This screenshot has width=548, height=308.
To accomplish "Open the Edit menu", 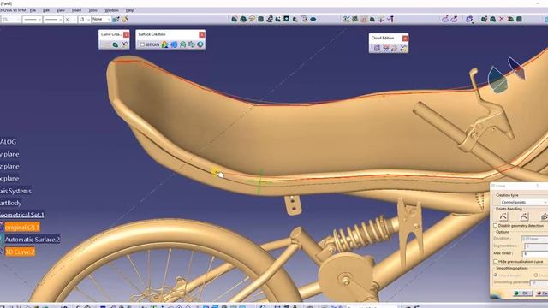I will coord(46,10).
